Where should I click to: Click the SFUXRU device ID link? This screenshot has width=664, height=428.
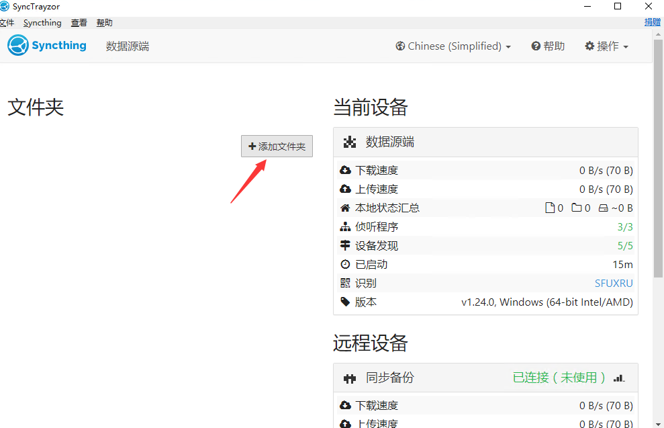point(614,284)
